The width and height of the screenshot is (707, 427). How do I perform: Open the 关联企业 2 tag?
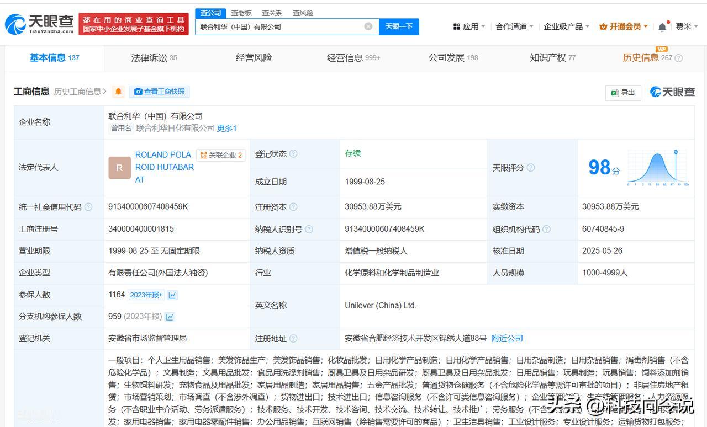(221, 156)
